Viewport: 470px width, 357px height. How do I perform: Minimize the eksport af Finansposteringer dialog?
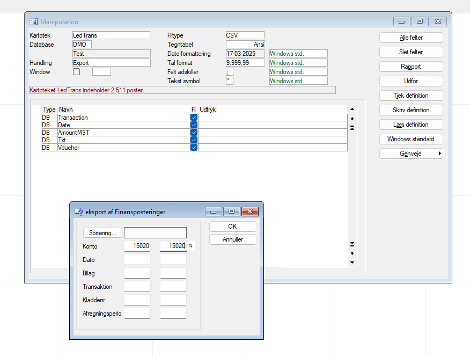pyautogui.click(x=214, y=212)
